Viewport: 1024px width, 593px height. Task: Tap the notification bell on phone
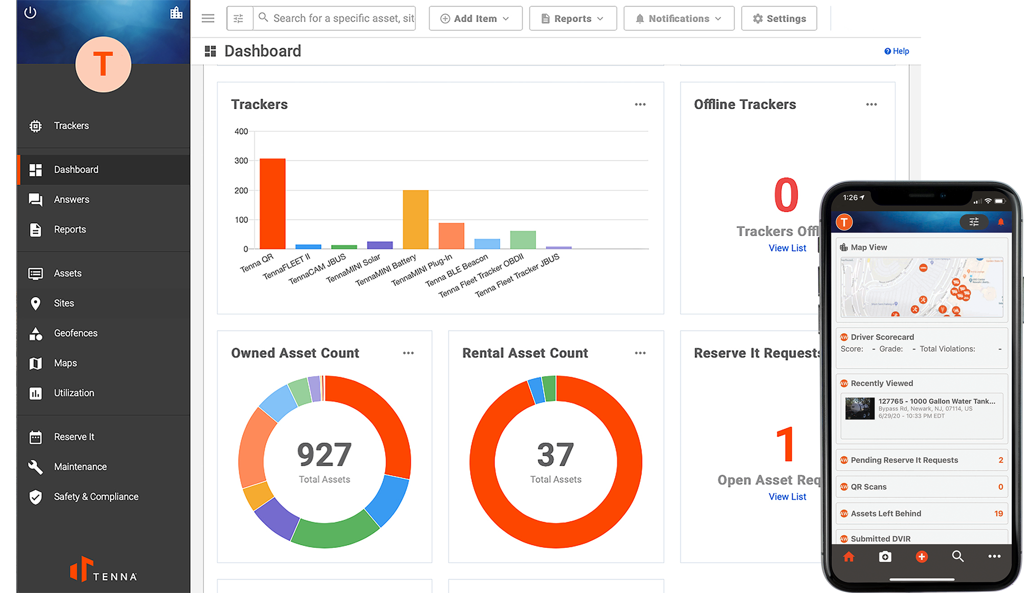tap(1000, 222)
